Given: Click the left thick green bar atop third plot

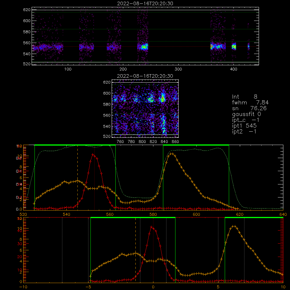Looking at the screenshot, I should pyautogui.click(x=75, y=145).
